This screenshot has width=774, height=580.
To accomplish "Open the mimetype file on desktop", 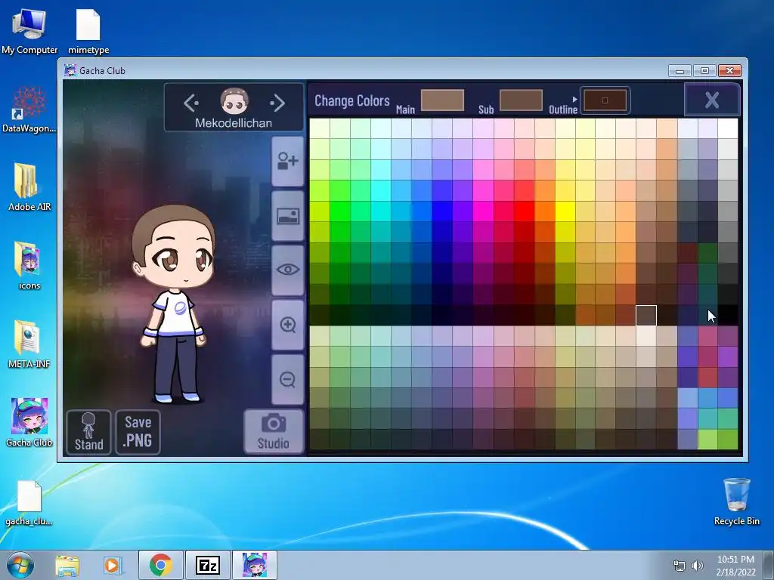I will click(x=88, y=32).
